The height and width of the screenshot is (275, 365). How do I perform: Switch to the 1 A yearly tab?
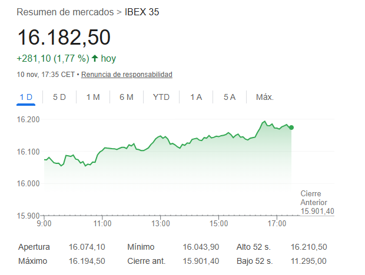[x=196, y=97]
